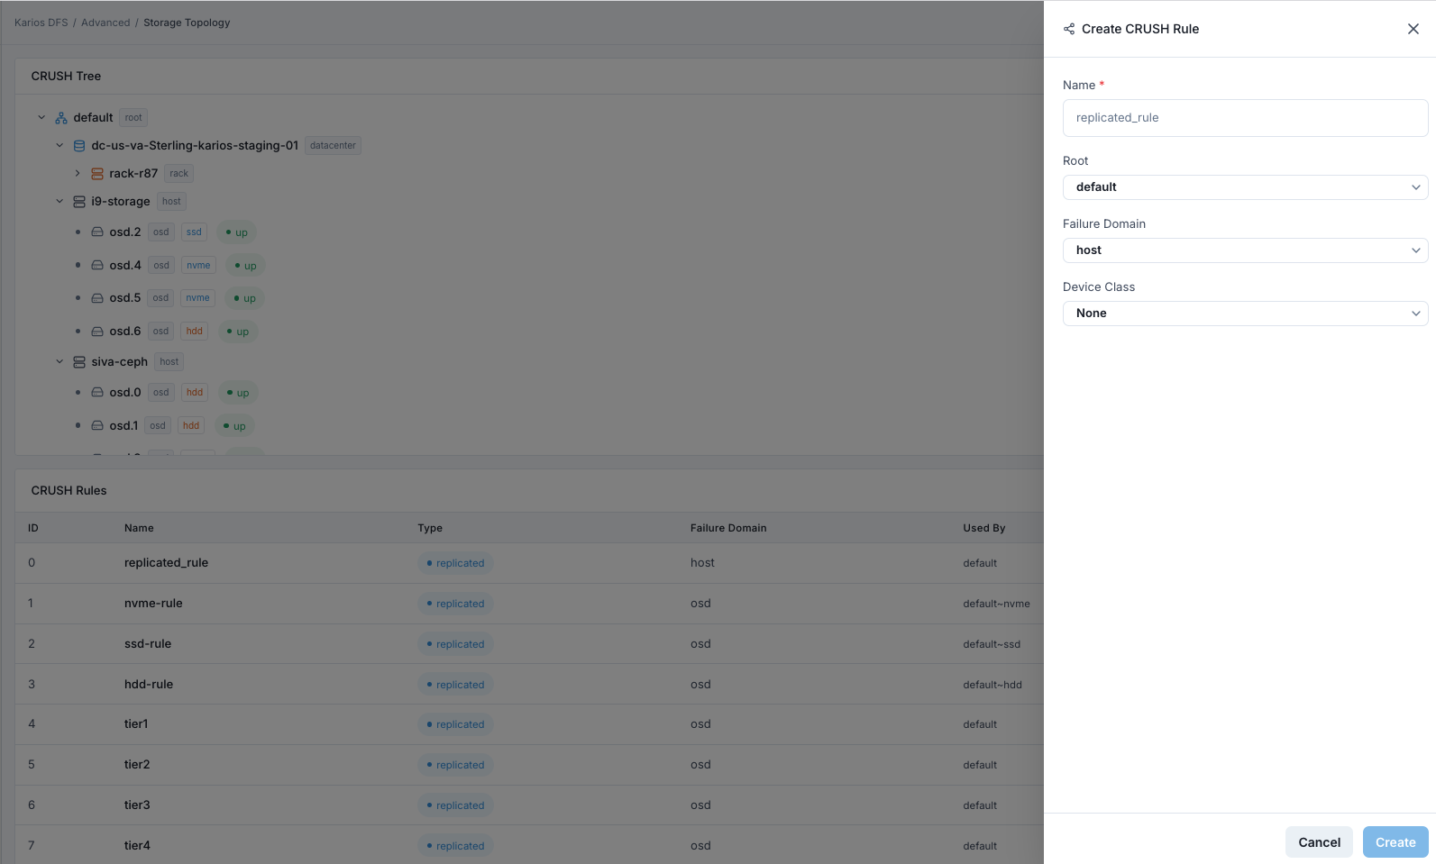1436x864 pixels.
Task: Open Karios DFS breadcrumb link
Action: point(41,23)
